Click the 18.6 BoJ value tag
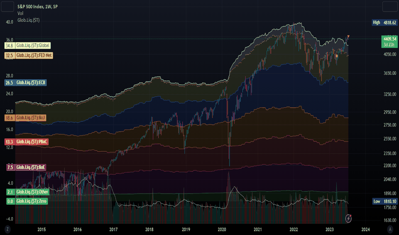 [x=10, y=118]
